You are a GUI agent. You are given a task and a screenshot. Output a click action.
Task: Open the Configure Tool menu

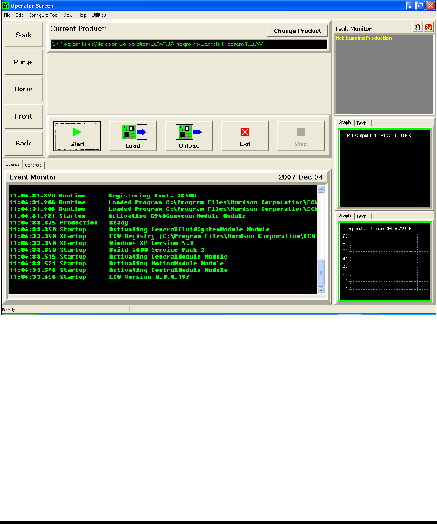click(x=43, y=15)
